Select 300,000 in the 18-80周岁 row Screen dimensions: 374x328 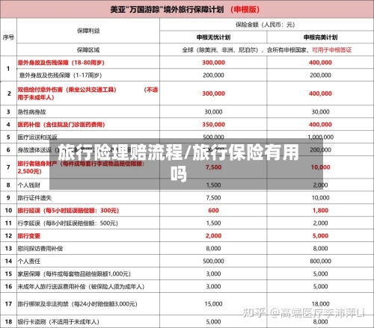[213, 63]
